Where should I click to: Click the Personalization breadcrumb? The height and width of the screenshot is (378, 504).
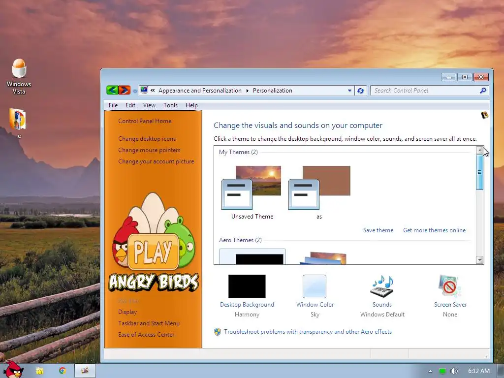272,91
